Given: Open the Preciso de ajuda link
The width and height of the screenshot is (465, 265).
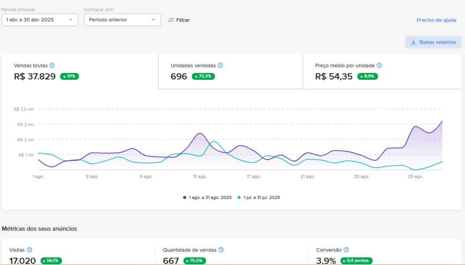Looking at the screenshot, I should tap(436, 20).
